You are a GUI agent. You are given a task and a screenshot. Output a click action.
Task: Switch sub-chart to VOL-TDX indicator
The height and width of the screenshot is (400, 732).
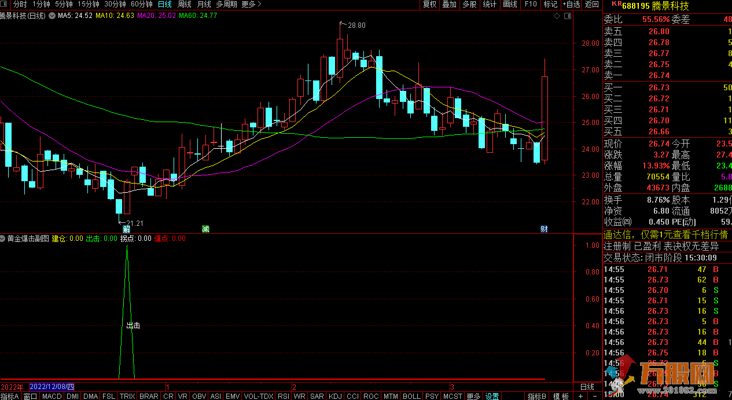click(x=259, y=397)
